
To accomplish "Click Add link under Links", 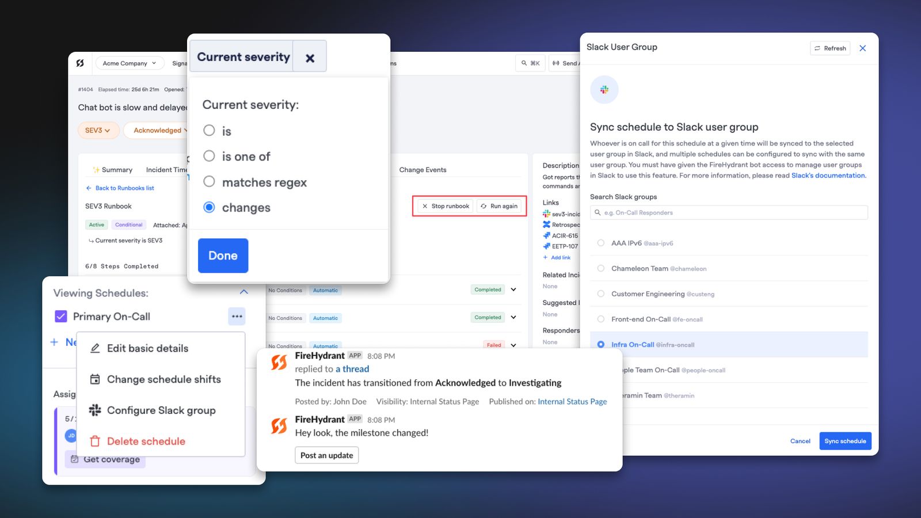I will click(557, 257).
